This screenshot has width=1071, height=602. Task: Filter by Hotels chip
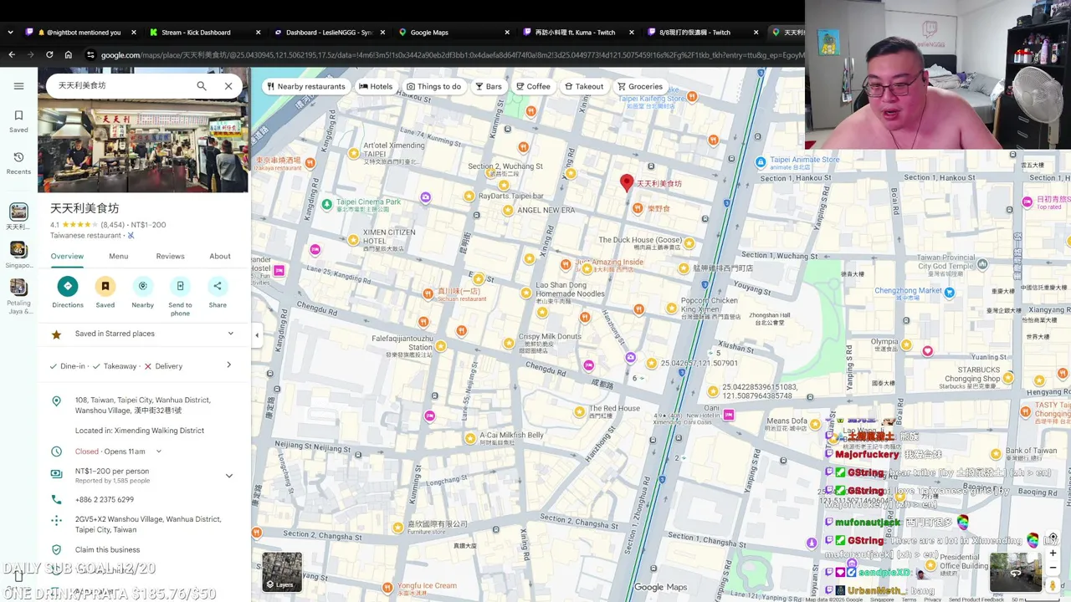pos(376,86)
